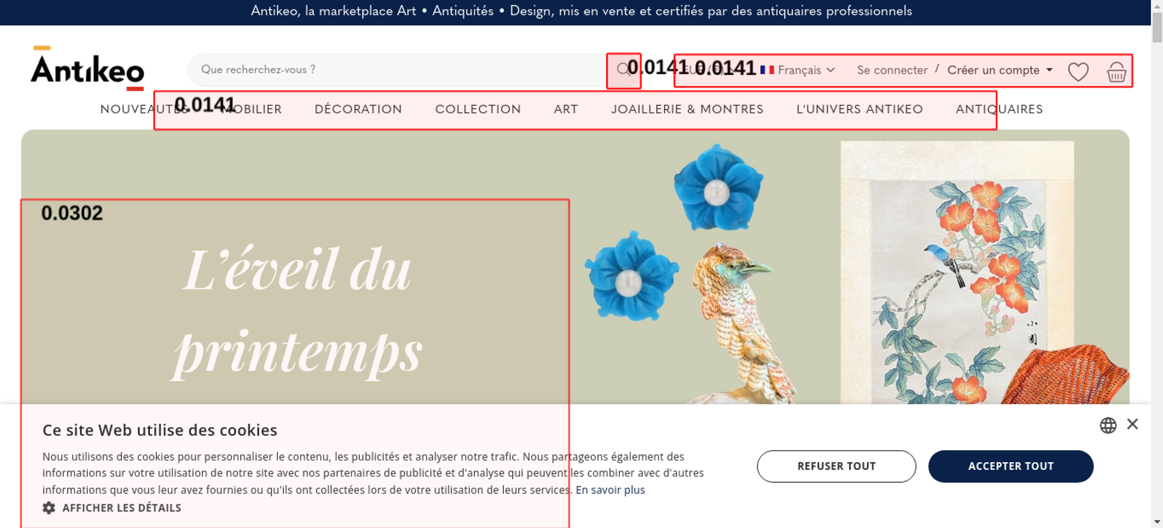Expand the Créer un compte dropdown arrow
The height and width of the screenshot is (528, 1163).
[1050, 70]
